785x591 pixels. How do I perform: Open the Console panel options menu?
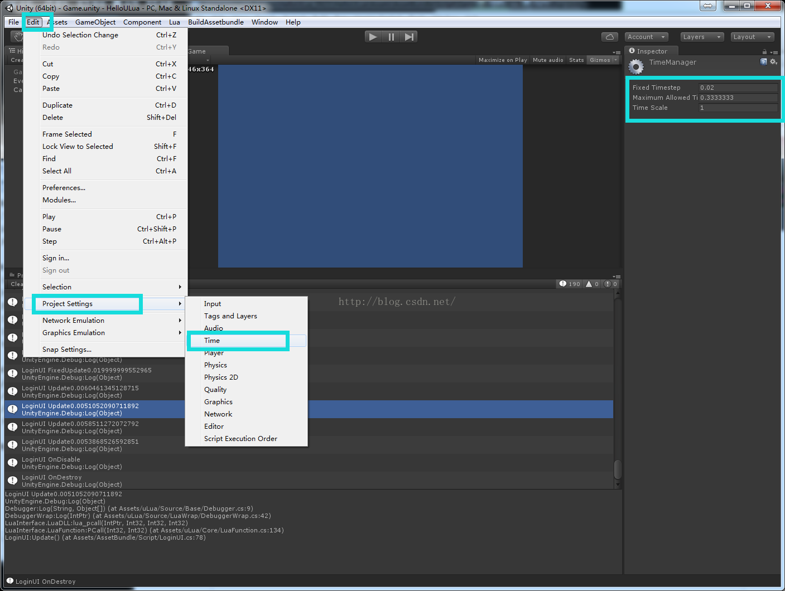click(x=617, y=276)
